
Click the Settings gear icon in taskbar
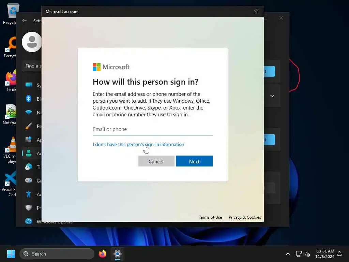118,254
